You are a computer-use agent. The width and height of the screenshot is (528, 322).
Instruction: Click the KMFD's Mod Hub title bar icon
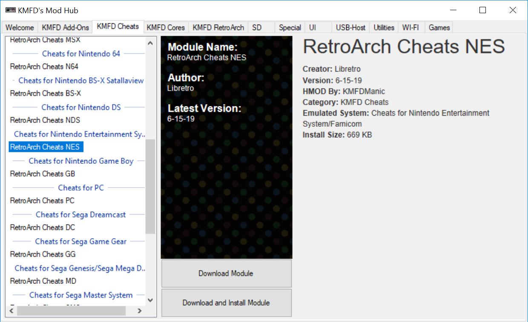[10, 10]
